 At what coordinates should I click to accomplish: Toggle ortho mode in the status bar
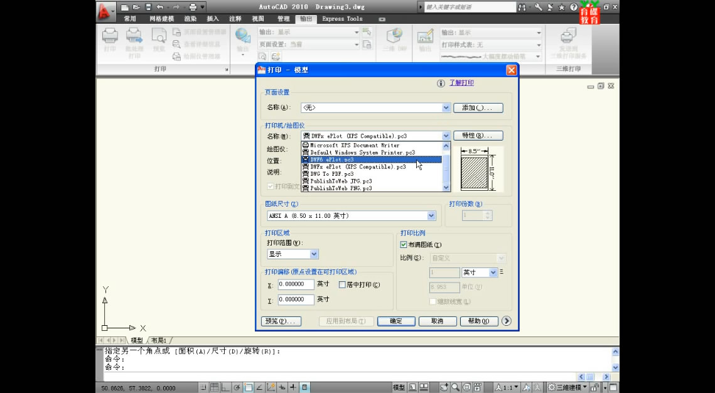225,387
